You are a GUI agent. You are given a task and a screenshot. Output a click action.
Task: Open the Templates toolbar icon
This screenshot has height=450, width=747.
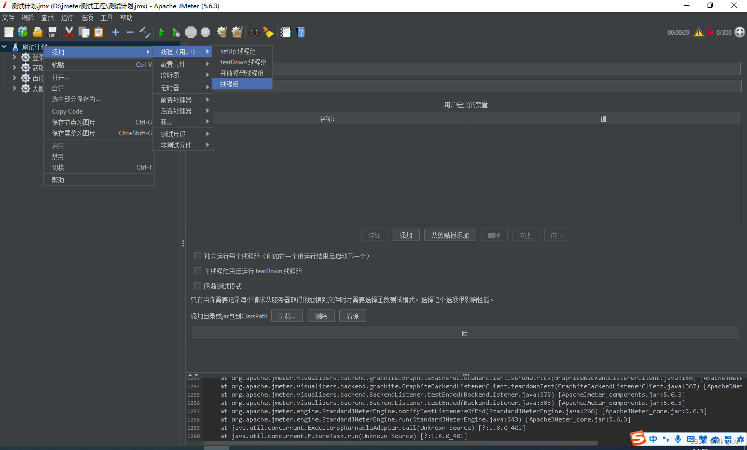(x=23, y=32)
